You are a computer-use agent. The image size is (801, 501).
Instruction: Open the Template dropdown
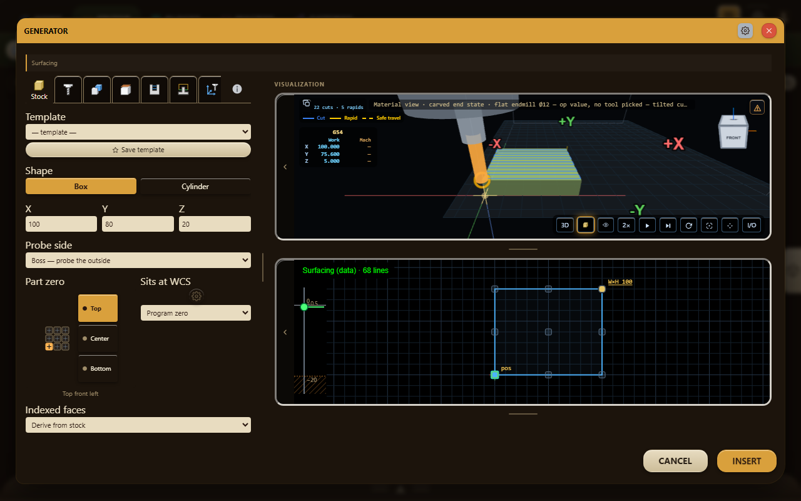pyautogui.click(x=138, y=132)
